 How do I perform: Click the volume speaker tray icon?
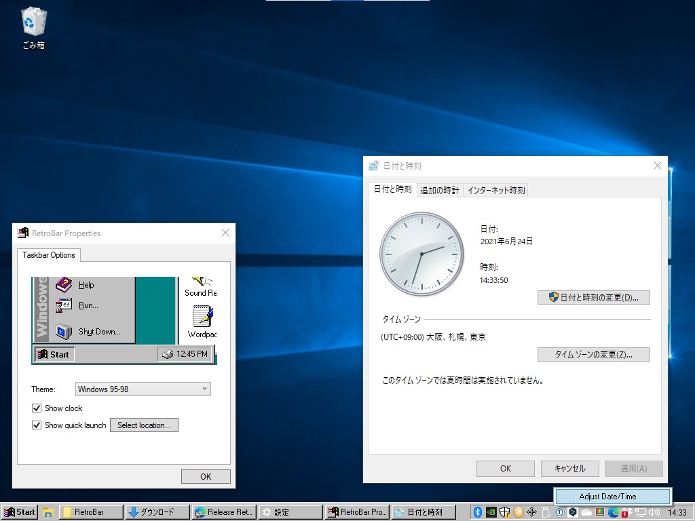(x=654, y=513)
